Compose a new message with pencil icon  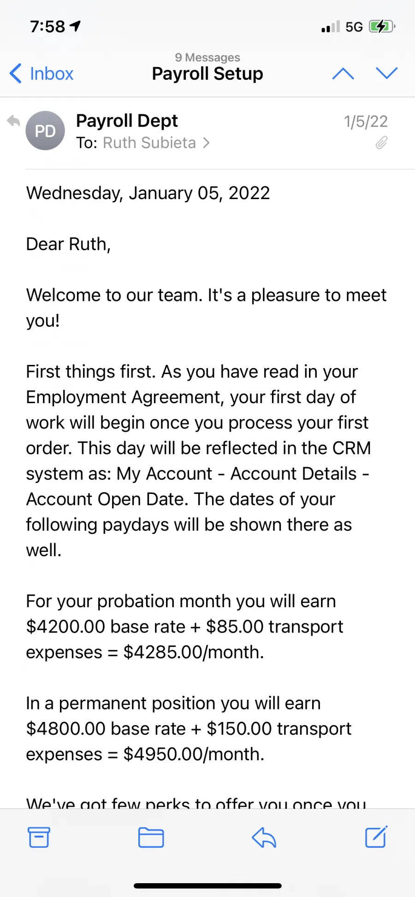tap(376, 837)
